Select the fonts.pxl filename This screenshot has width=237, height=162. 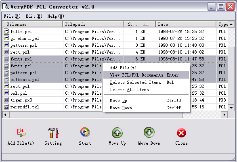tap(21, 59)
